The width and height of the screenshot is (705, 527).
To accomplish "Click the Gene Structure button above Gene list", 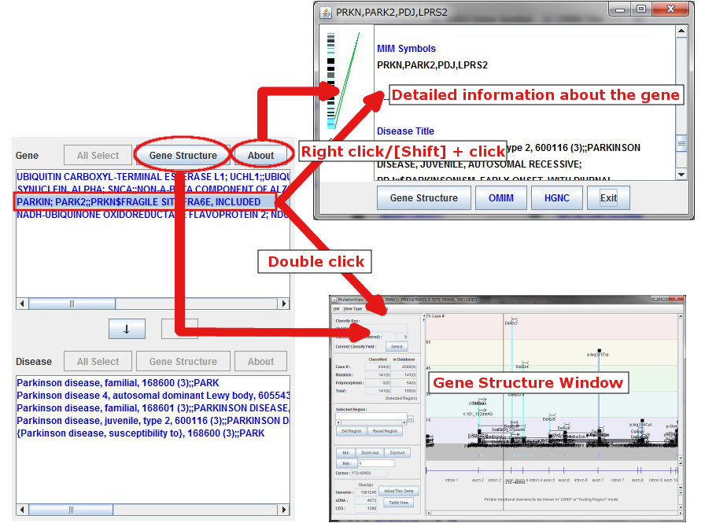I will (183, 156).
